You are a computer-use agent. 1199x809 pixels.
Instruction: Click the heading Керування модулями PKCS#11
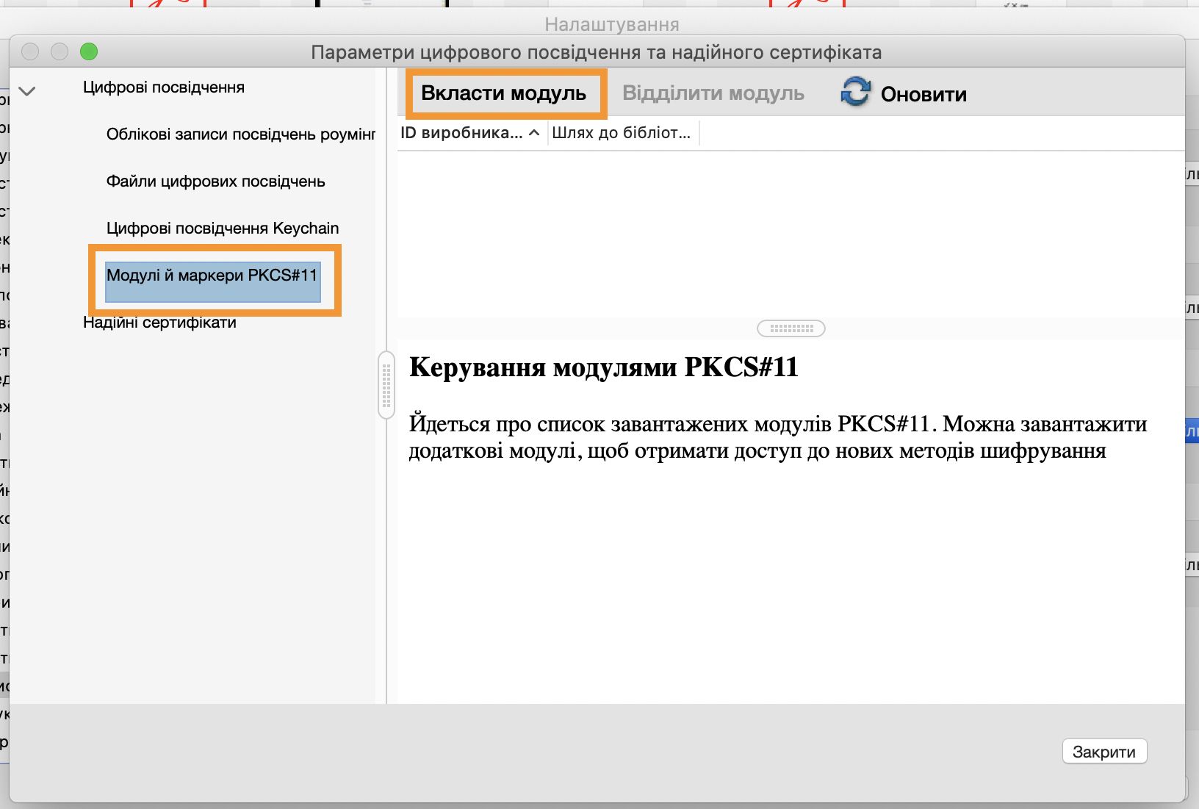tap(604, 367)
